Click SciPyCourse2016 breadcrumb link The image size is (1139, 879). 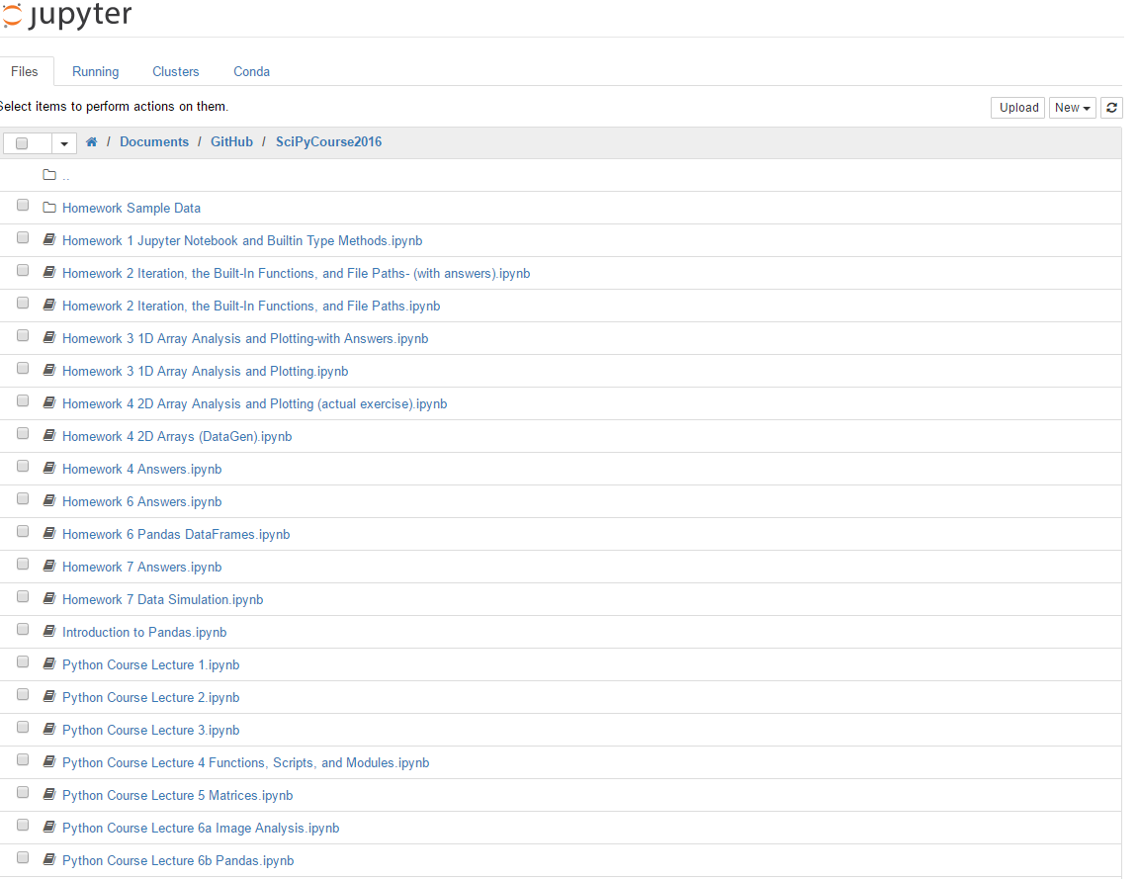(x=328, y=142)
